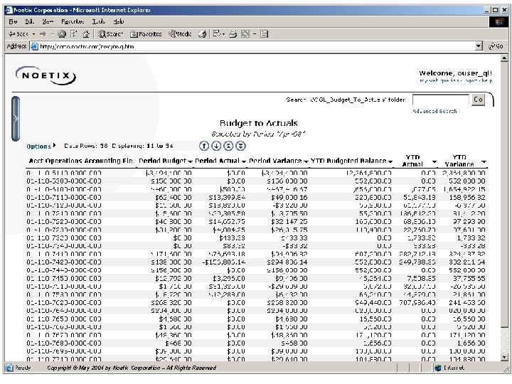512x384 pixels.
Task: Open the Back button history dropdown arrow
Action: click(x=33, y=34)
